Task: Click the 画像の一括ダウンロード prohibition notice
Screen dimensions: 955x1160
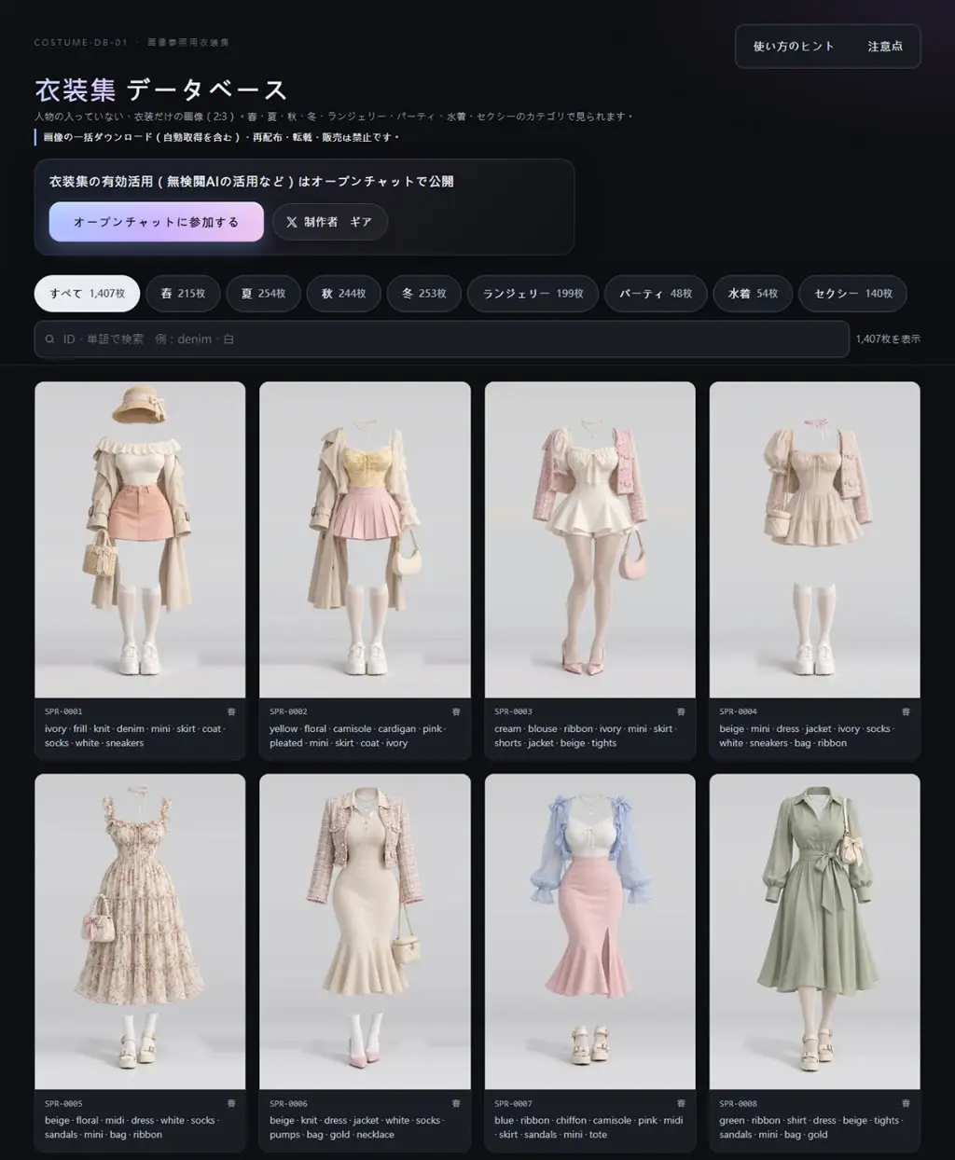Action: pyautogui.click(x=221, y=137)
